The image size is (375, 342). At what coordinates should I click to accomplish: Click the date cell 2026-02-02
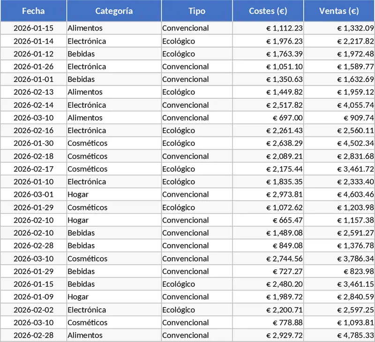click(x=33, y=310)
